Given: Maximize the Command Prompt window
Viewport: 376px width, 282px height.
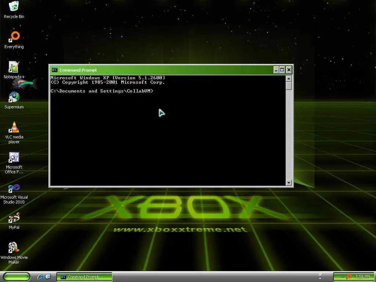Looking at the screenshot, I should [282, 70].
